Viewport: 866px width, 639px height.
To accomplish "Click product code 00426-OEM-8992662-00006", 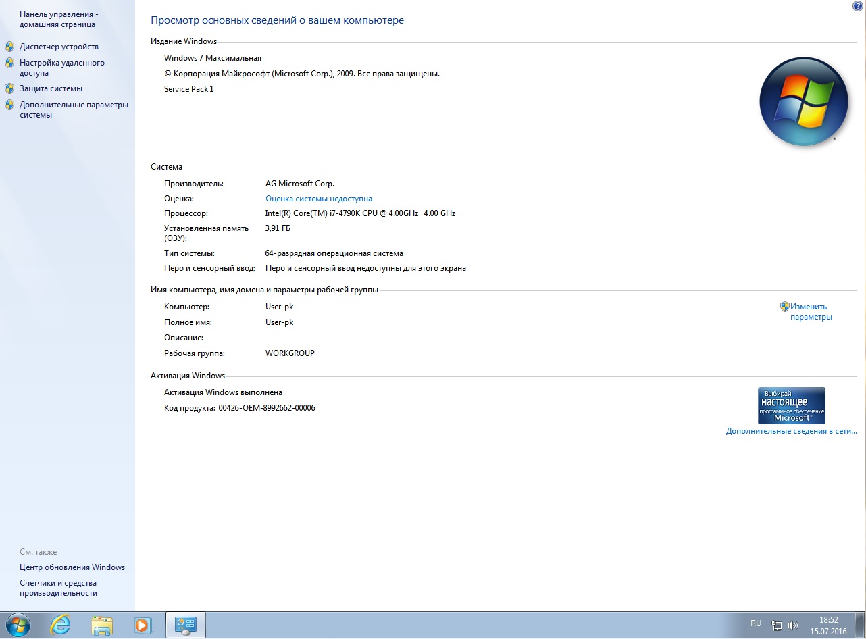I will 267,408.
